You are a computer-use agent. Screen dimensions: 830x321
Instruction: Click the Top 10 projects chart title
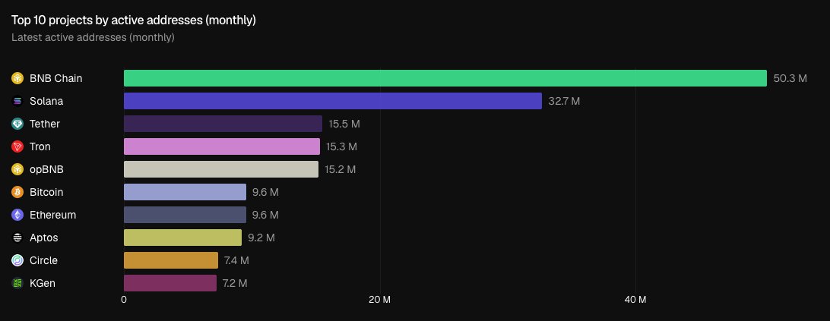(134, 20)
